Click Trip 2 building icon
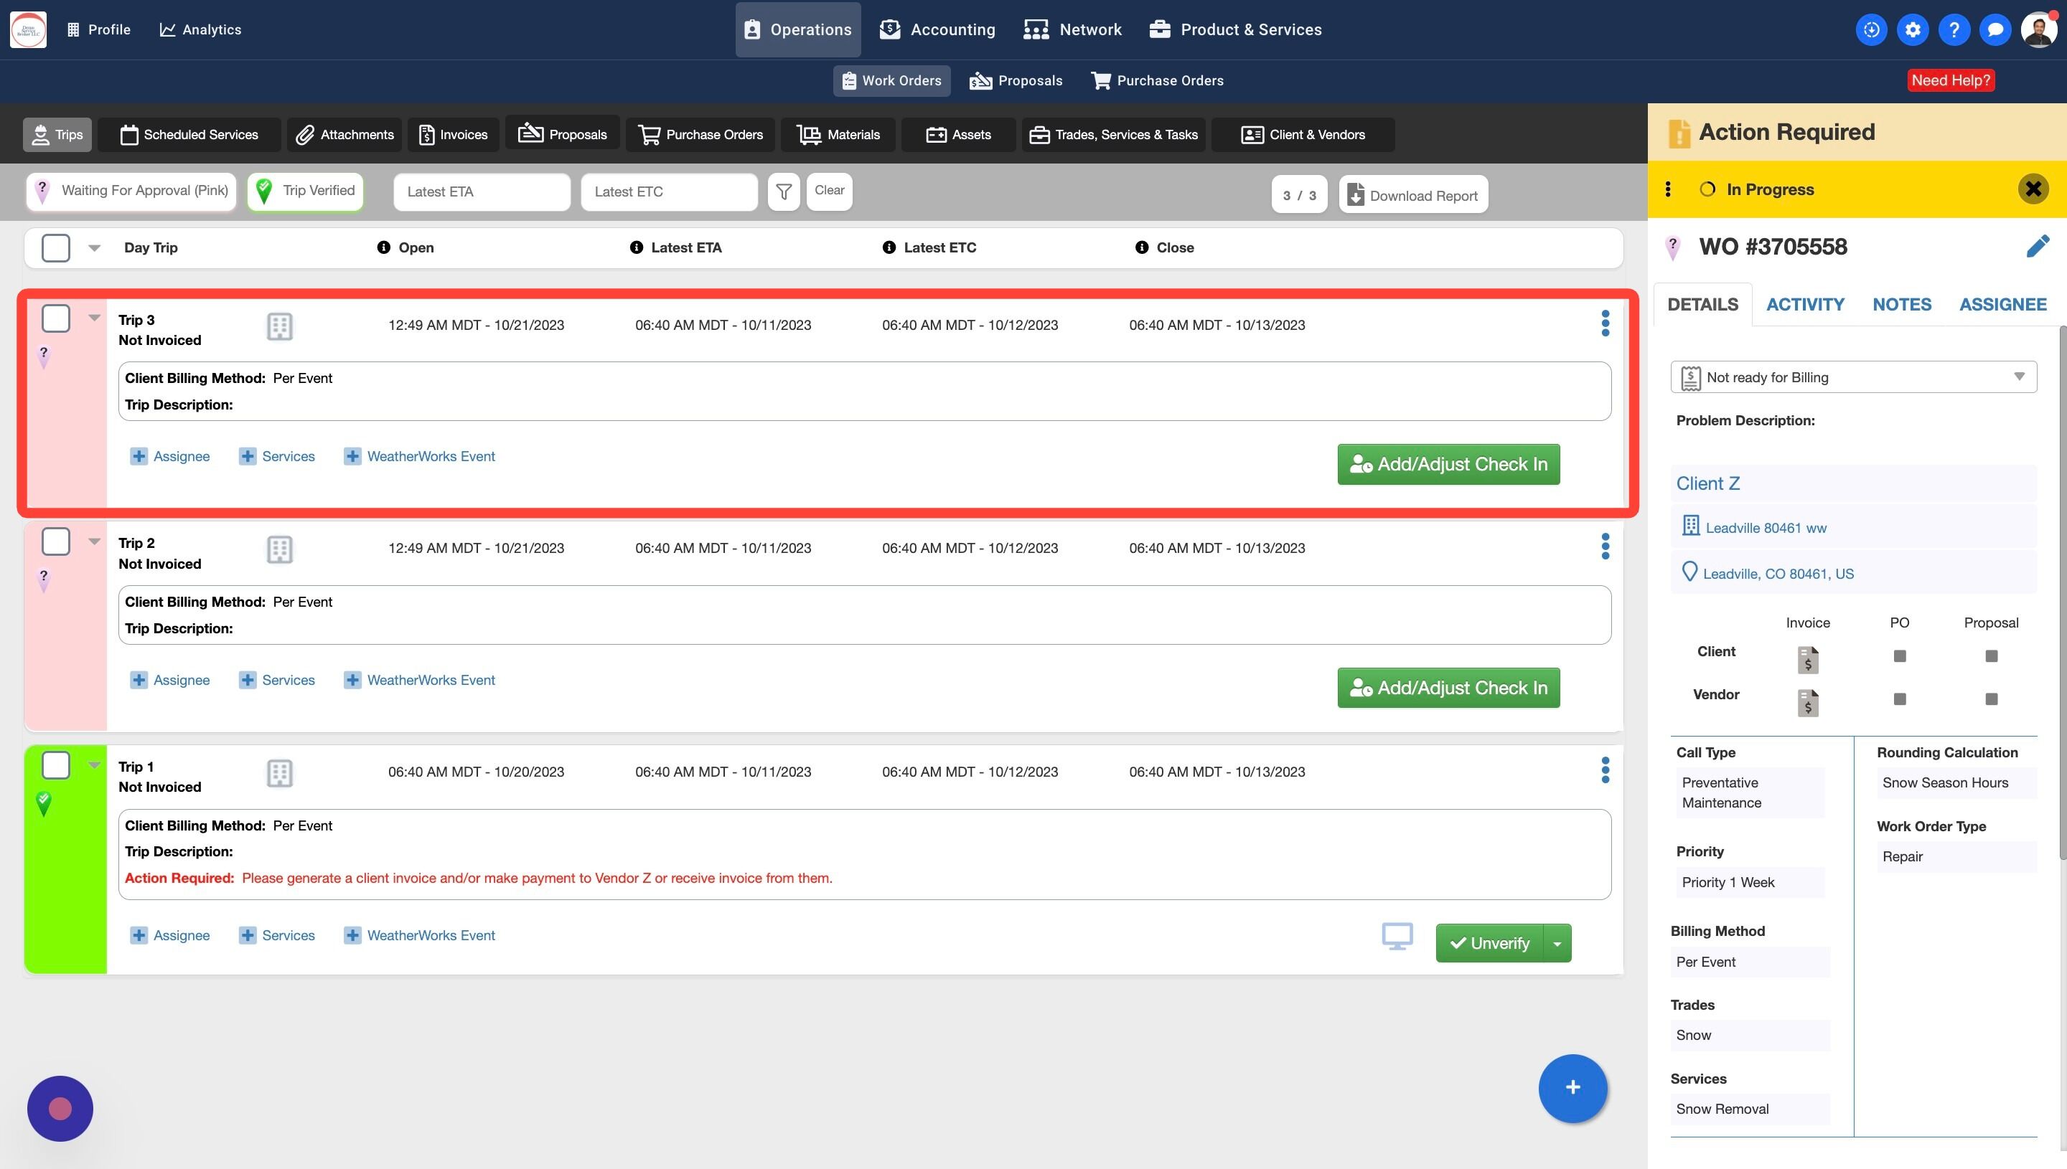 click(x=278, y=550)
